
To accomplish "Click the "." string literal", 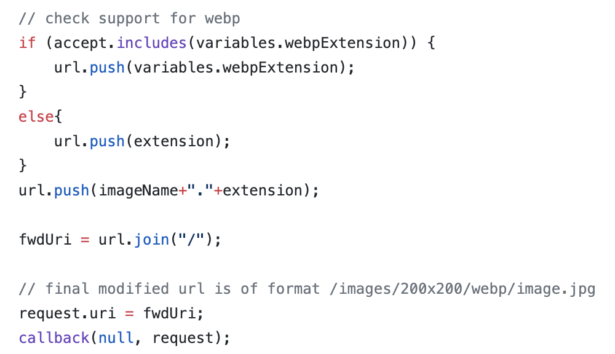I will click(200, 191).
